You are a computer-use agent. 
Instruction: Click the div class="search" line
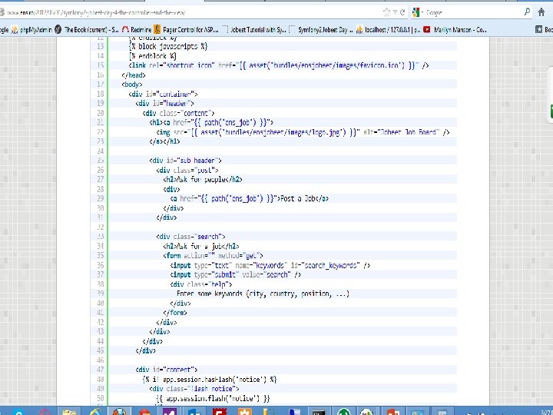tap(190, 236)
